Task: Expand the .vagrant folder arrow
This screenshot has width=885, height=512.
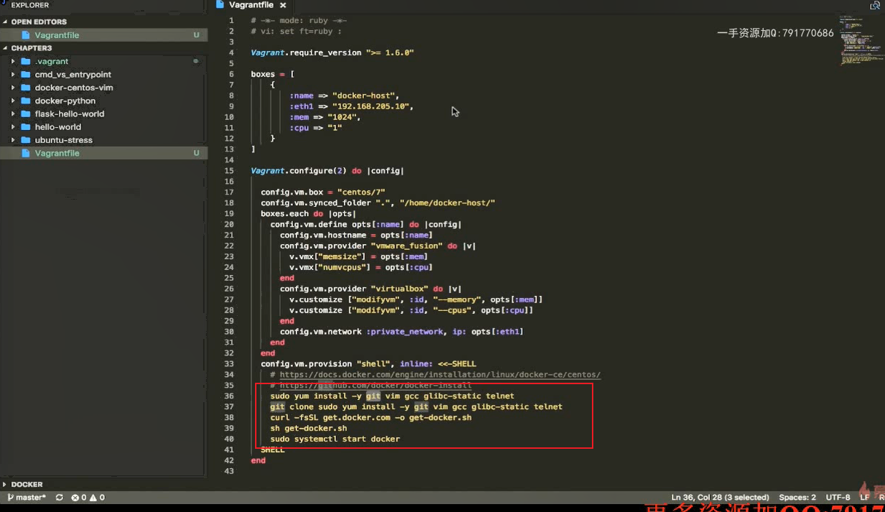Action: [13, 62]
